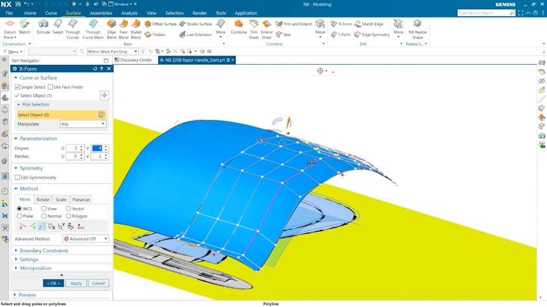This screenshot has height=307, width=547.
Task: Activate Through Curve Mesh tool
Action: point(93,29)
